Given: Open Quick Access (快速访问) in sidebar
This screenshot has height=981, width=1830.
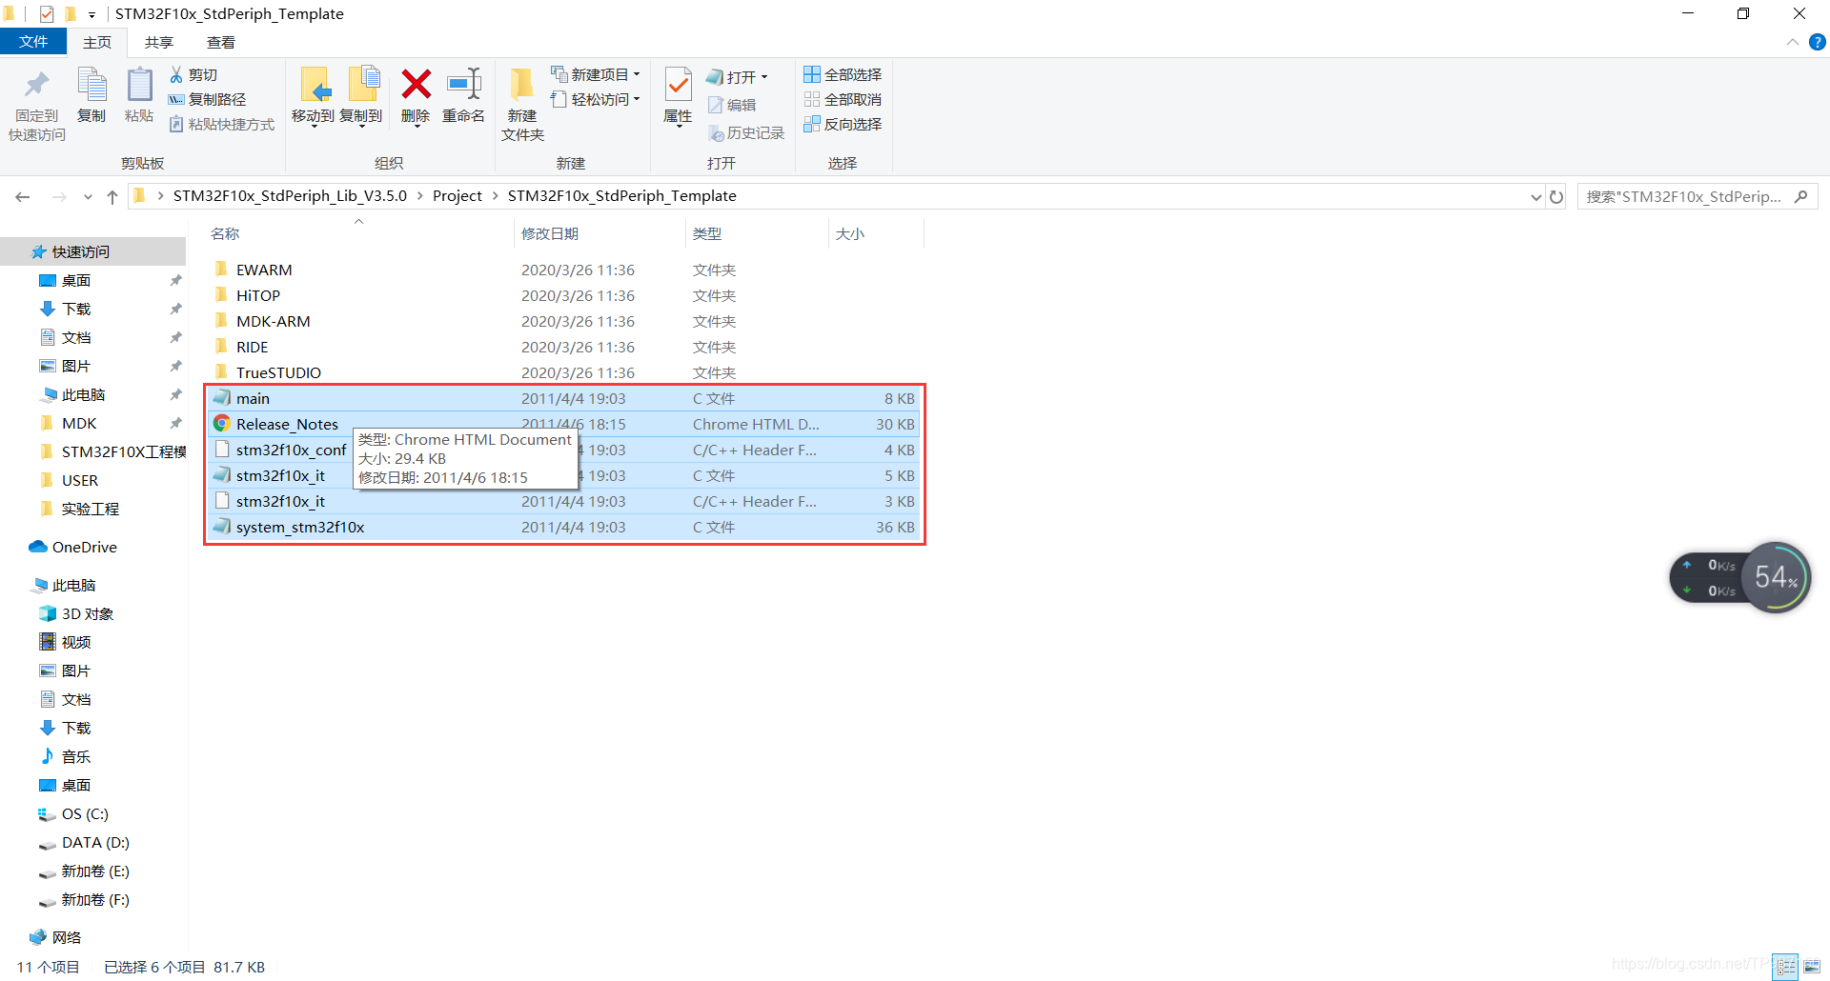Looking at the screenshot, I should 92,251.
